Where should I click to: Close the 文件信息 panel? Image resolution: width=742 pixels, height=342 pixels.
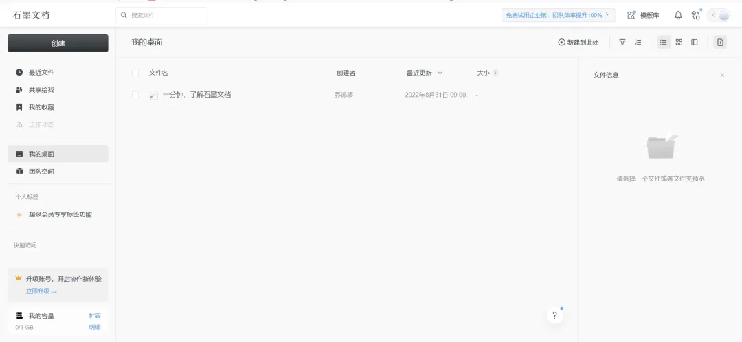click(x=722, y=76)
